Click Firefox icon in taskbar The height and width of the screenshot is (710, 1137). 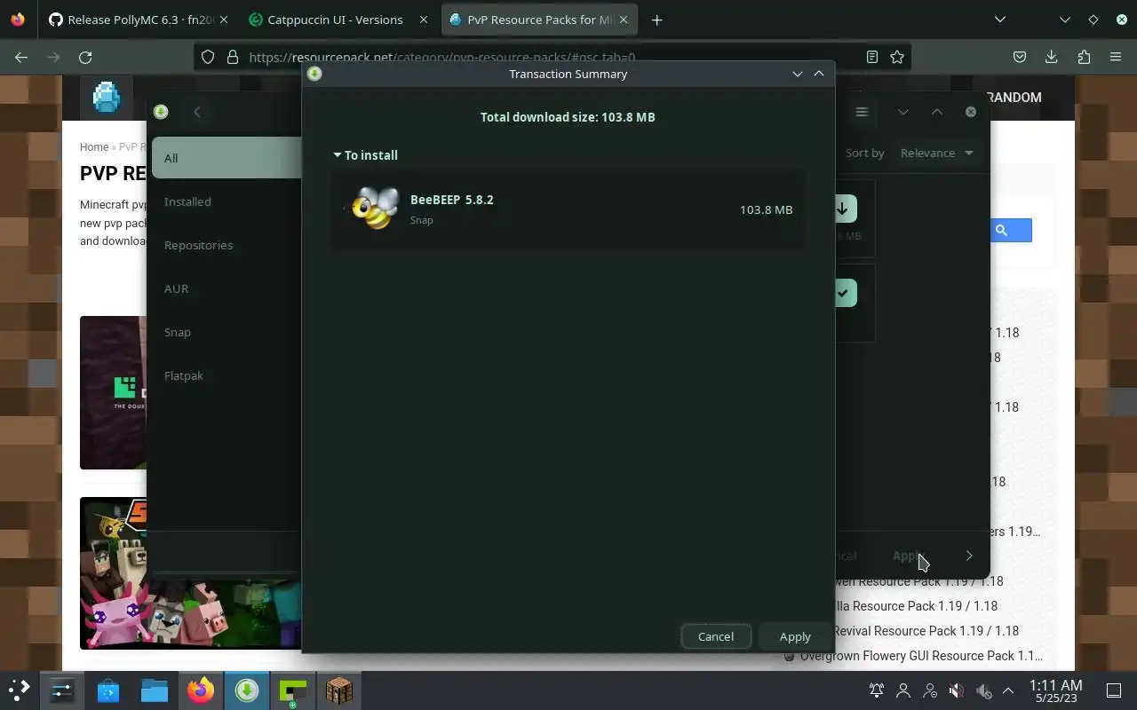tap(201, 690)
